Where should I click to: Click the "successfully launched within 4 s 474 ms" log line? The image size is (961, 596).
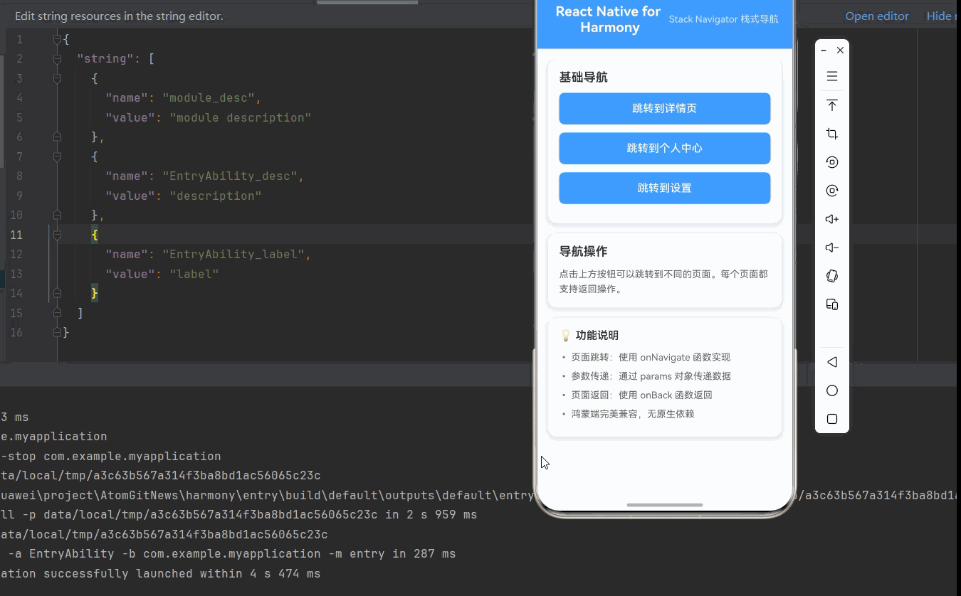point(160,573)
